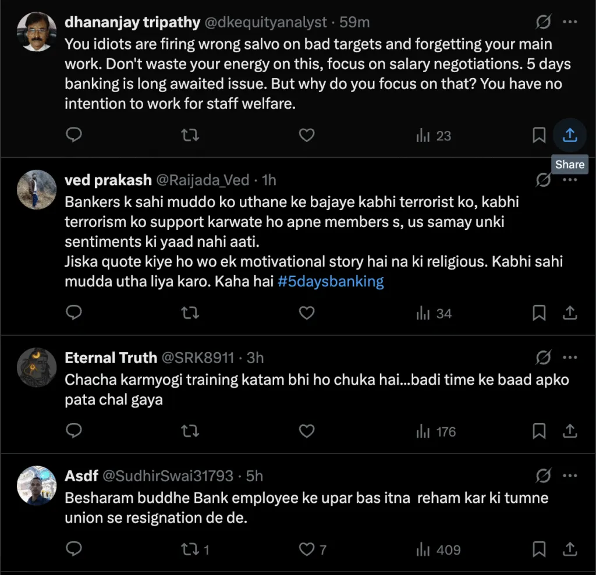Open @dkequityanalyst profile handle
Screen dimensions: 596x575
tap(266, 23)
